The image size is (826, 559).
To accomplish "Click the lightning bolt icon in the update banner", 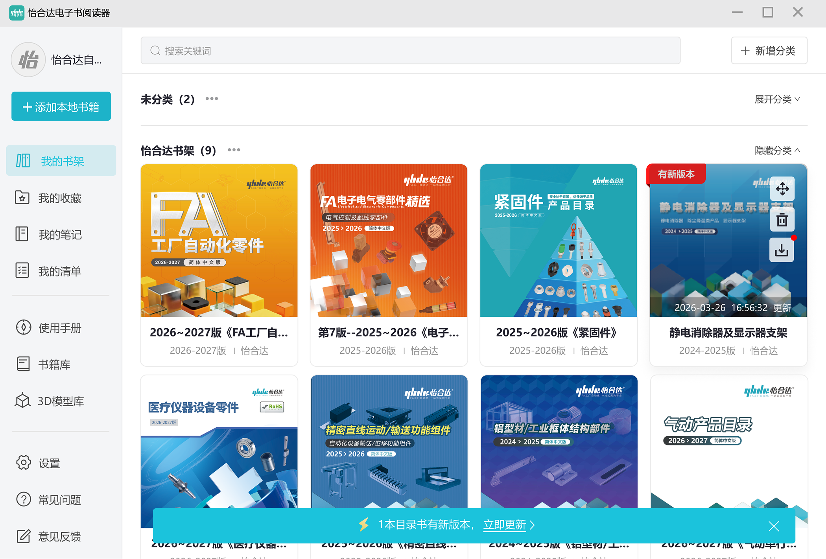I will click(364, 524).
